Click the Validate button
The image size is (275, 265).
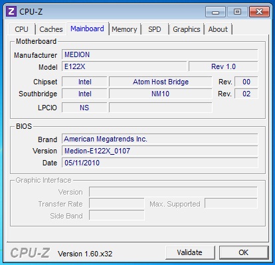(x=190, y=252)
